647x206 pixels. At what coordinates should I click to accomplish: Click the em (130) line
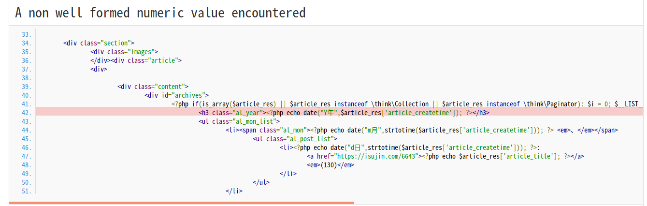(x=331, y=165)
